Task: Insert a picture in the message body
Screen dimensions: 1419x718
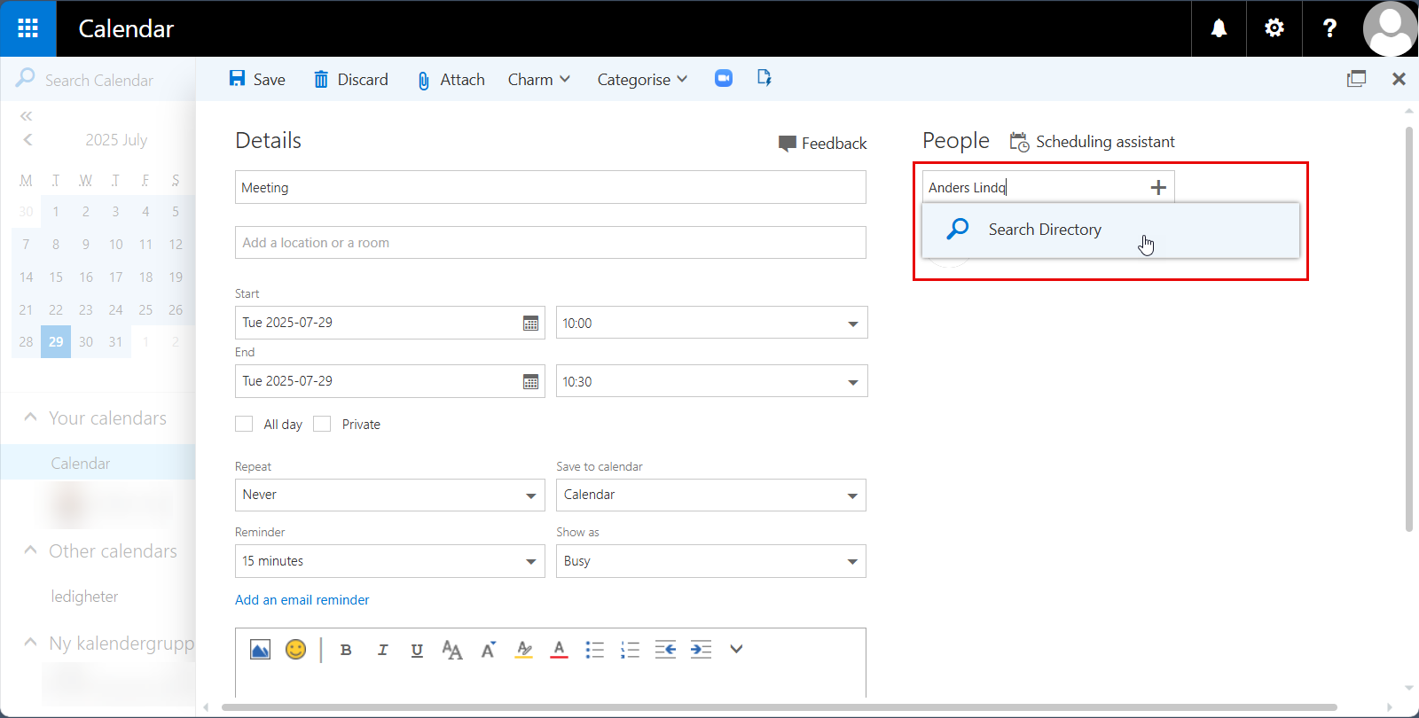Action: point(260,650)
